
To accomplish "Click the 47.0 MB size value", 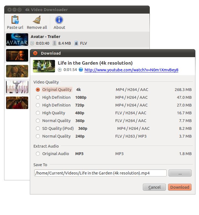I will tap(184, 97).
